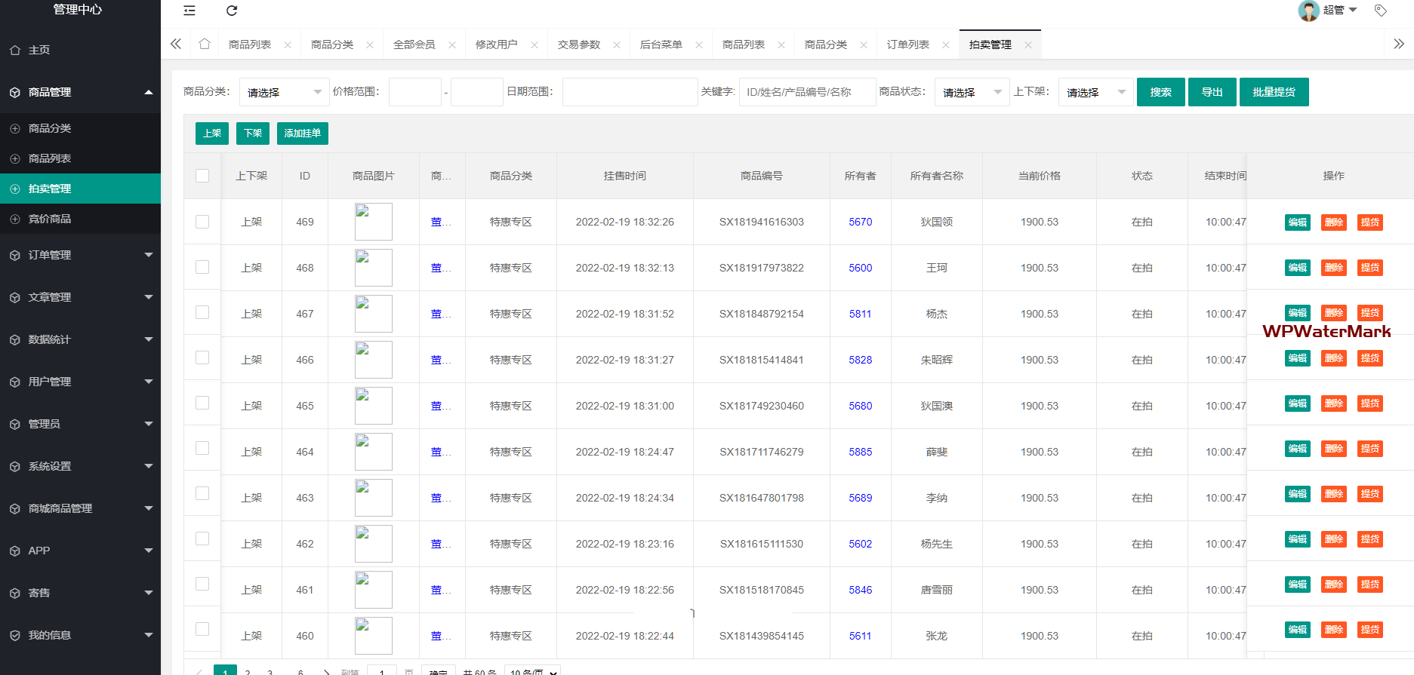1414x675 pixels.
Task: Click the home icon tab
Action: pos(205,44)
